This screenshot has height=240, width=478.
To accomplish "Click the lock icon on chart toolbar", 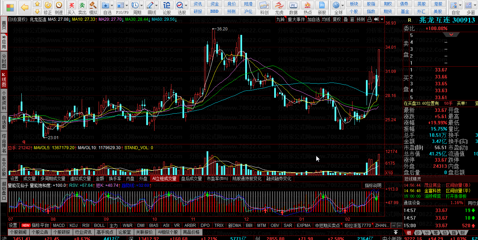I will tap(370, 19).
